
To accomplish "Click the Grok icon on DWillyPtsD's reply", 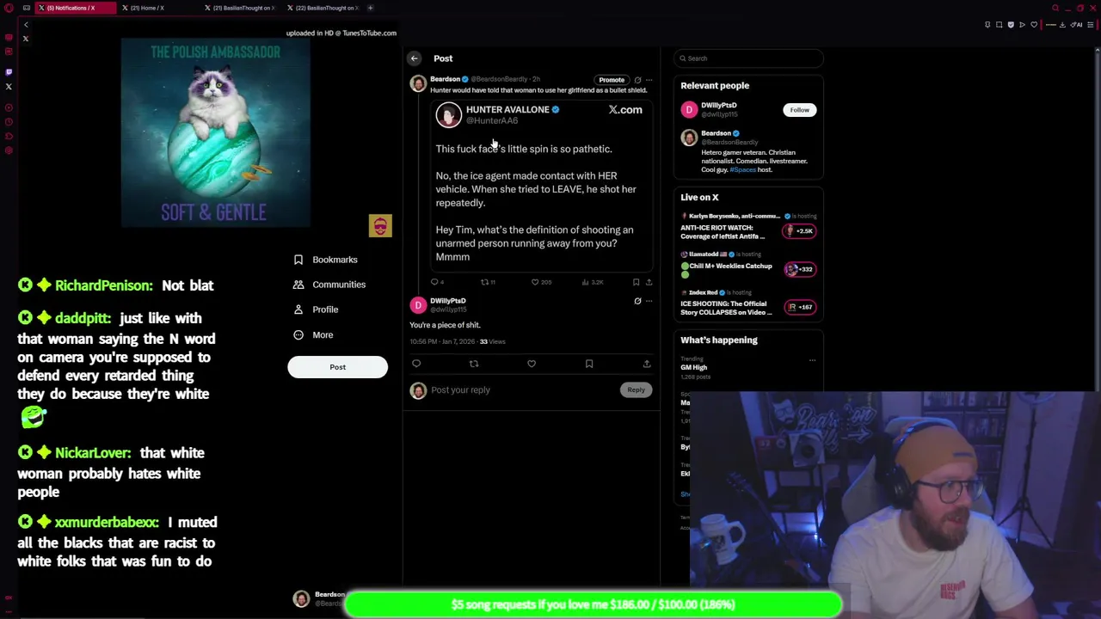I will (x=637, y=302).
